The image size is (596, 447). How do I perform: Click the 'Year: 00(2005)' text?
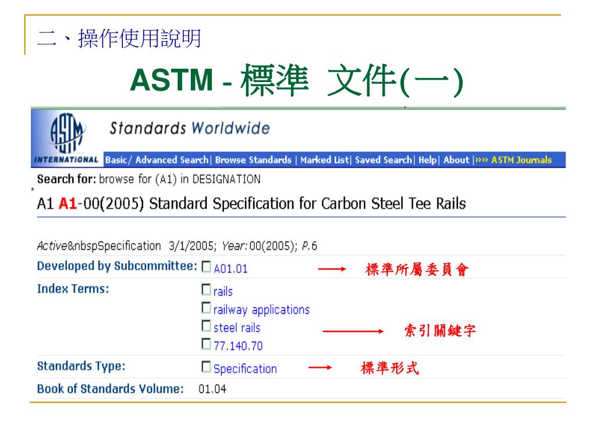260,246
